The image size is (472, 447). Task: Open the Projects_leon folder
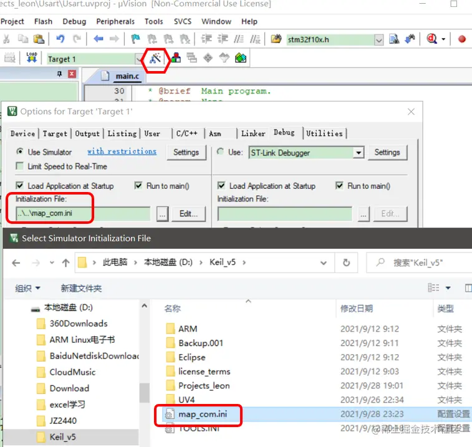coord(204,386)
